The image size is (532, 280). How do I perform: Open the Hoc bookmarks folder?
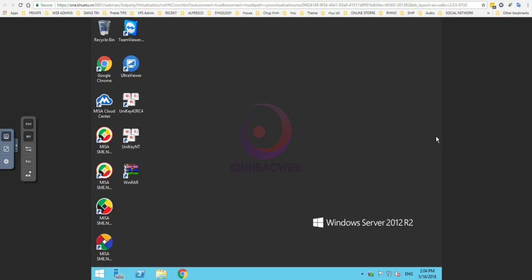pyautogui.click(x=290, y=13)
